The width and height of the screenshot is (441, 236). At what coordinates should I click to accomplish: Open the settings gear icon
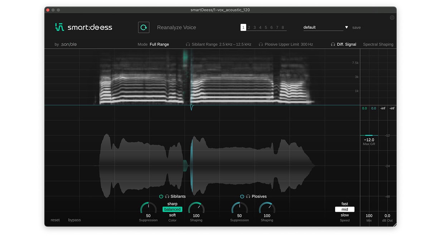392,17
